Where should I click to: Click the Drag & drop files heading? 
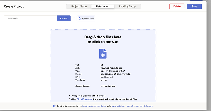pyautogui.click(x=103, y=39)
